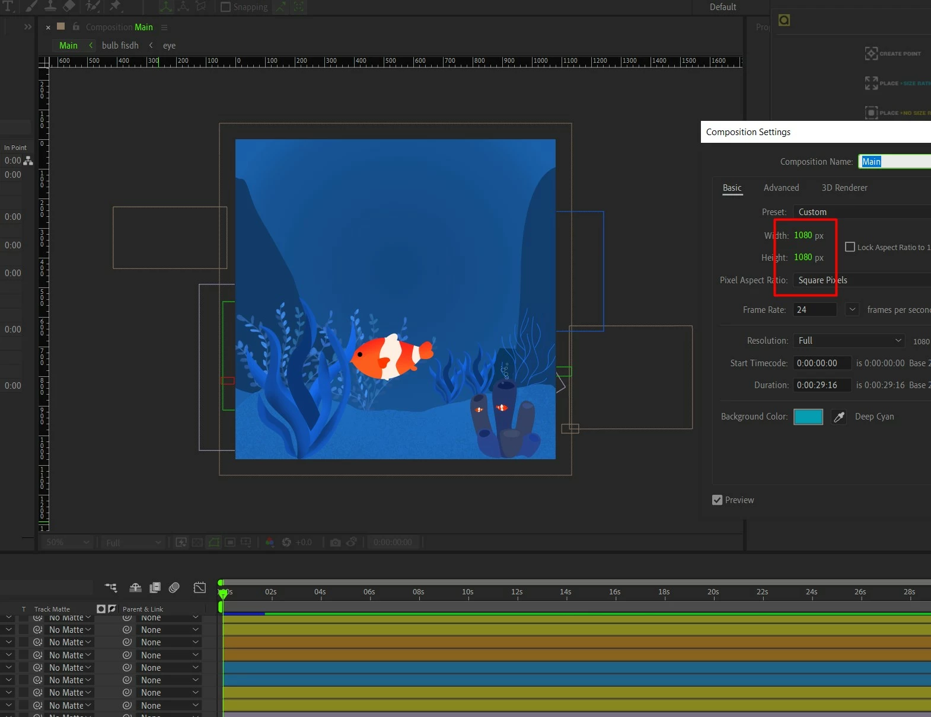This screenshot has width=931, height=717.
Task: Open the 50% magnification dropdown
Action: (x=68, y=542)
